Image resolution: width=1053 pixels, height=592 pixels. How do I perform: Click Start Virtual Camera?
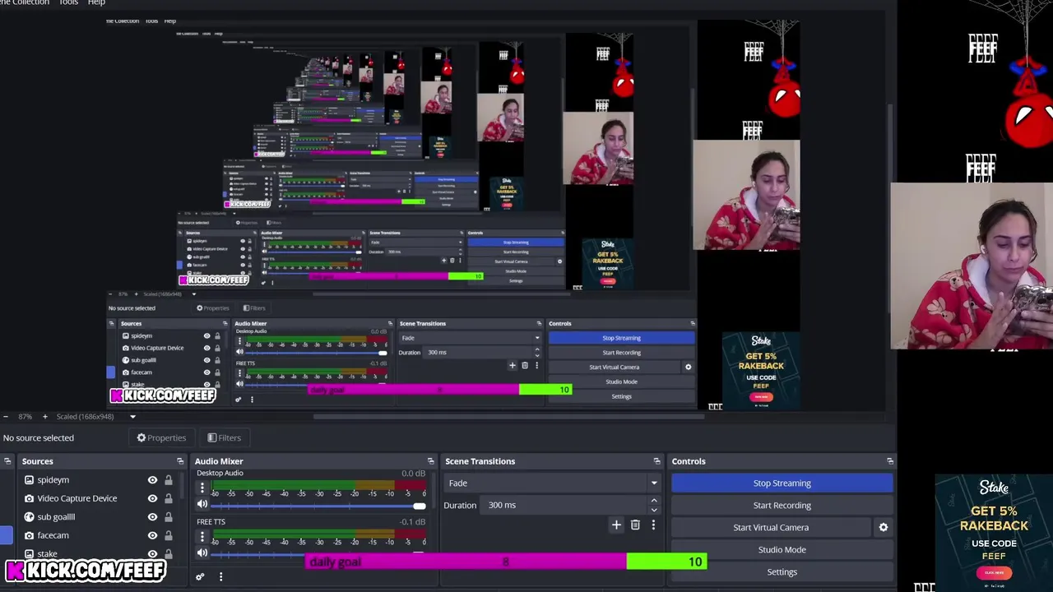pos(771,528)
